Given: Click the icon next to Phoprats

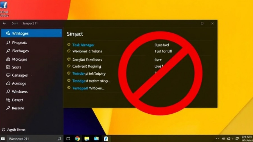Looking at the screenshot, I should click(8, 42).
